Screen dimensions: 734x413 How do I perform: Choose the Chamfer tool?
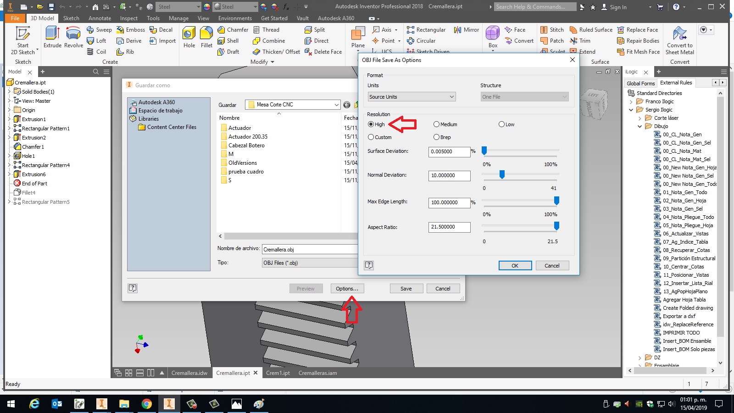[x=233, y=30]
